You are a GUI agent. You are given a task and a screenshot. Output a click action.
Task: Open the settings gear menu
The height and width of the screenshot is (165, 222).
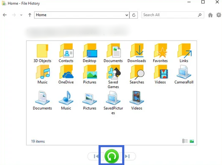[x=219, y=15]
